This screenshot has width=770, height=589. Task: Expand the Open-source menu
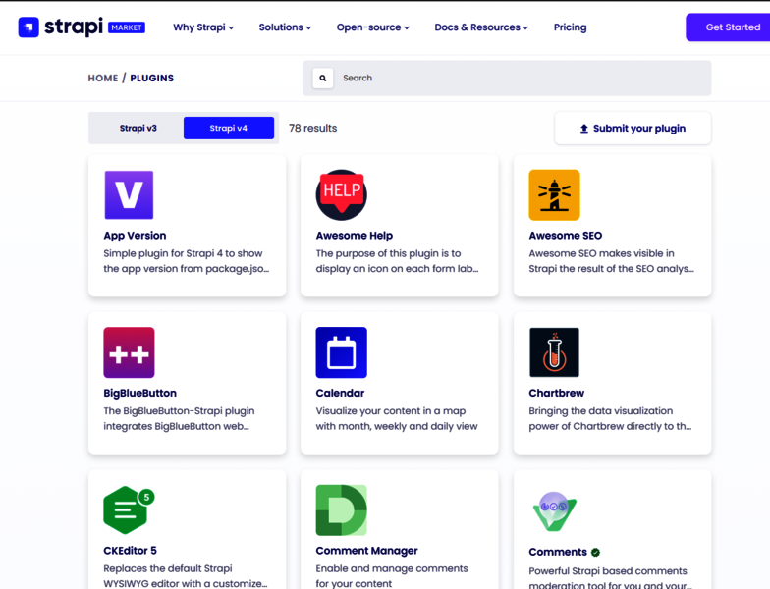click(373, 27)
